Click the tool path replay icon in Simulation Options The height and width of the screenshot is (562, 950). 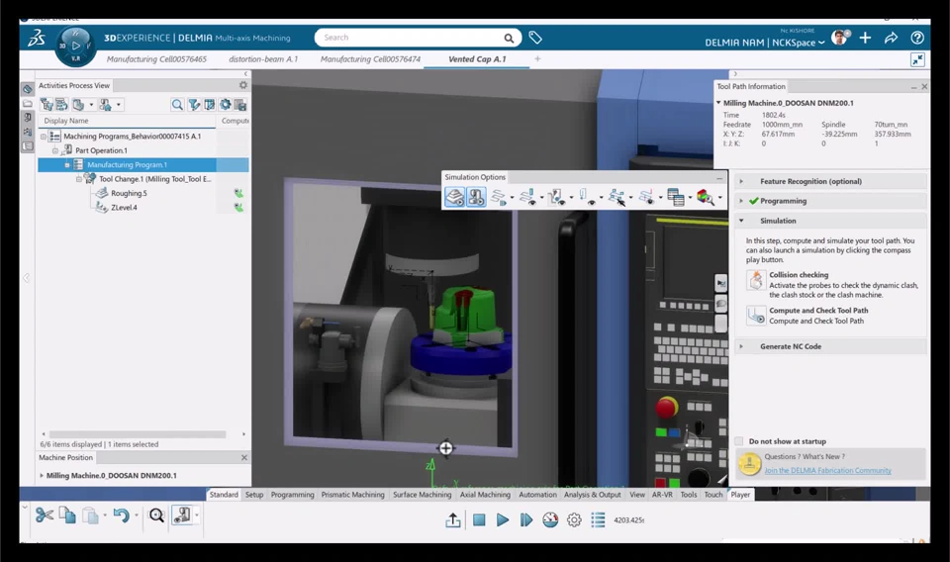click(x=499, y=198)
